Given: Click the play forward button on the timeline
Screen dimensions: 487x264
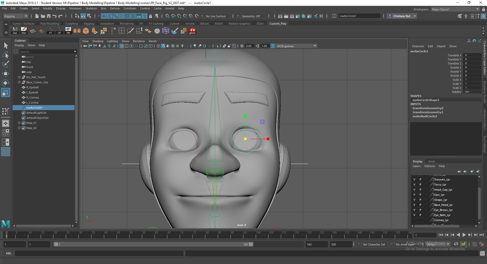Looking at the screenshot, I should coord(464,235).
